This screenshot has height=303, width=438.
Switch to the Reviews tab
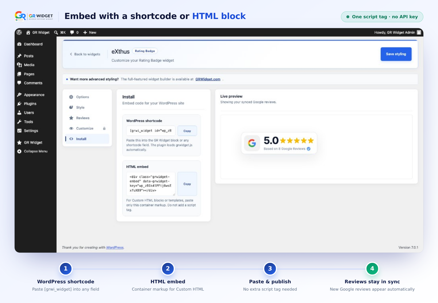[87, 118]
